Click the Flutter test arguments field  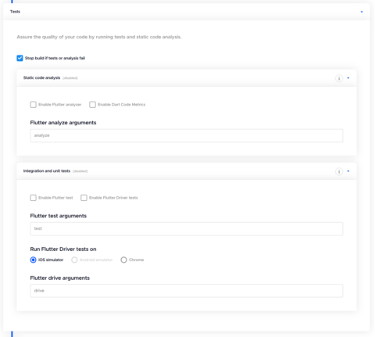[x=187, y=229]
